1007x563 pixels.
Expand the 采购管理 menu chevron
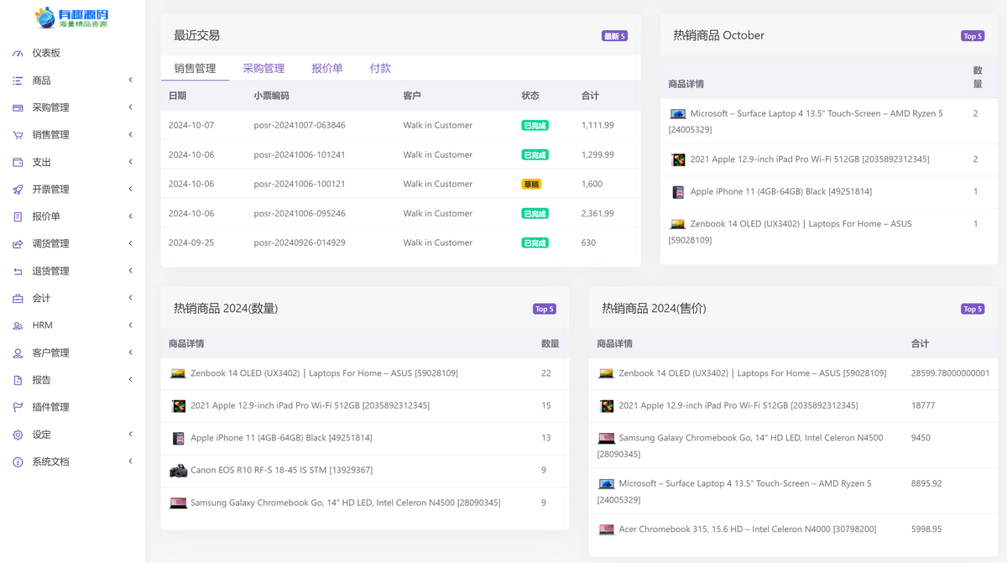coord(130,107)
